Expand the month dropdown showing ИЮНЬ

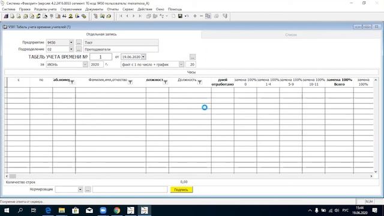click(x=85, y=64)
